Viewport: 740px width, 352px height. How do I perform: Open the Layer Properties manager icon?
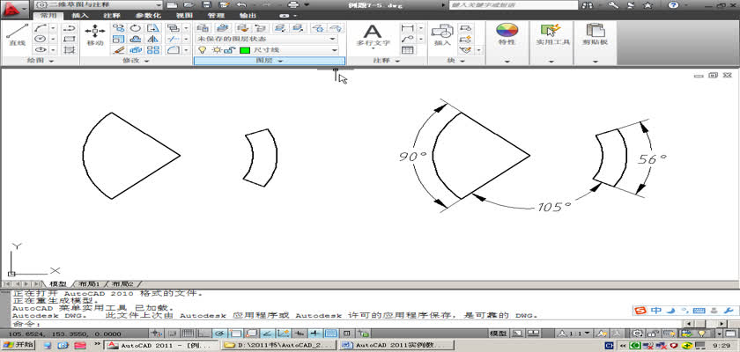pyautogui.click(x=203, y=28)
